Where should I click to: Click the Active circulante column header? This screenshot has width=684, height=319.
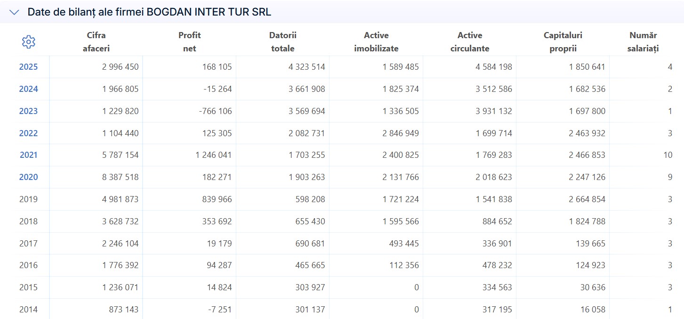coord(470,42)
